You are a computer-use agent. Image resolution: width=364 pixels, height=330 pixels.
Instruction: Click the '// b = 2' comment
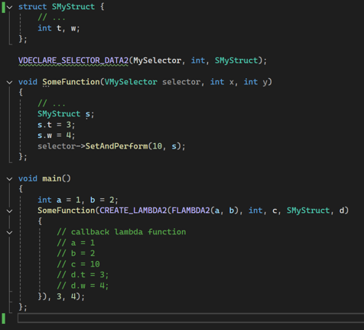[76, 253]
